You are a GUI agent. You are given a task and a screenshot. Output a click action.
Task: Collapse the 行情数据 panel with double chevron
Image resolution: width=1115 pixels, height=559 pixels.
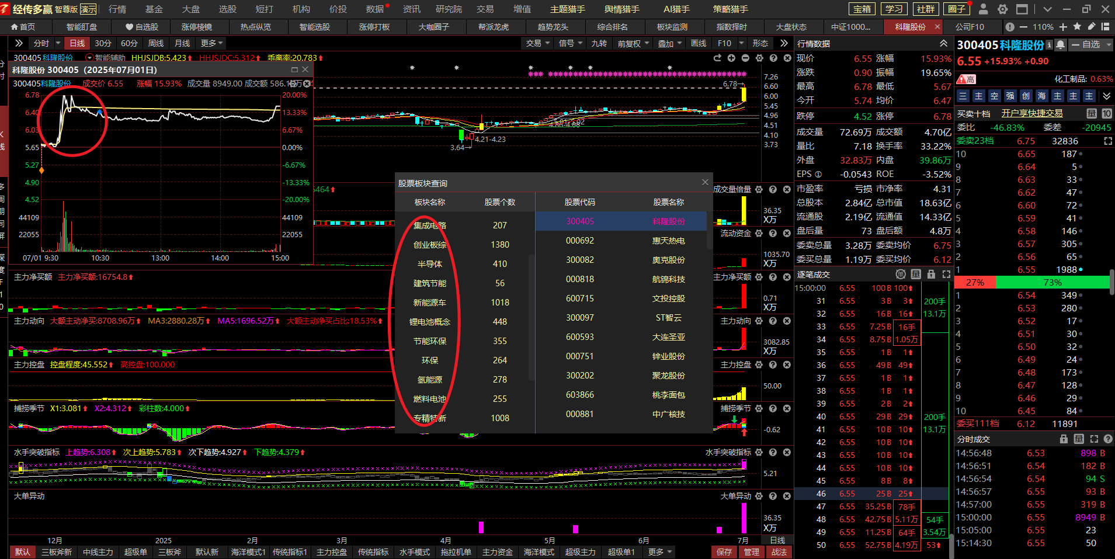pyautogui.click(x=943, y=44)
